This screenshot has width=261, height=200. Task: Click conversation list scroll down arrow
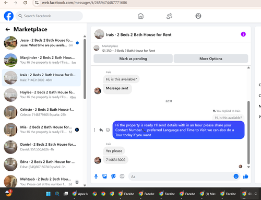(x=85, y=185)
